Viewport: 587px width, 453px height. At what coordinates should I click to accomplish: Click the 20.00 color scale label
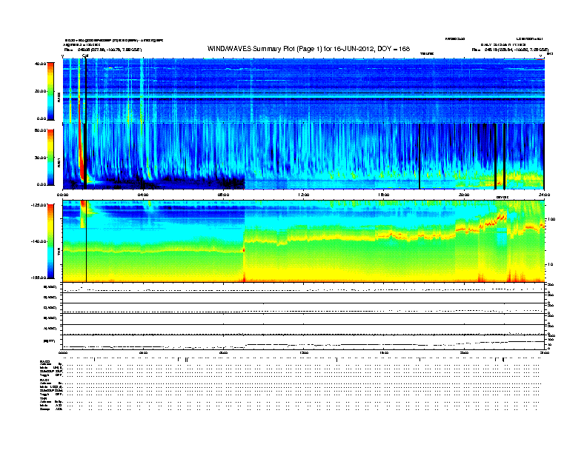point(40,91)
